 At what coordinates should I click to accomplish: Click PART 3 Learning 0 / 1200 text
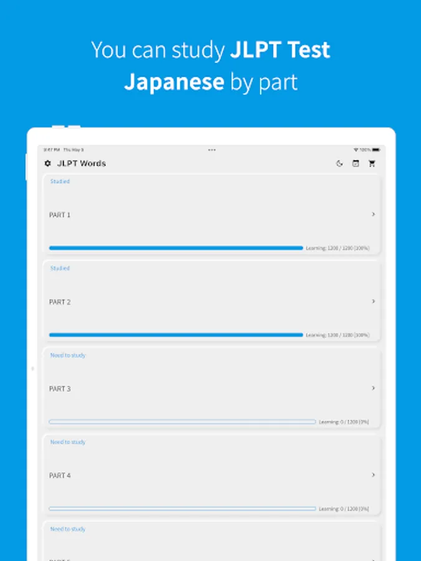point(344,422)
